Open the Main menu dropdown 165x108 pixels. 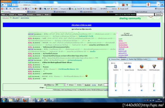(4, 15)
